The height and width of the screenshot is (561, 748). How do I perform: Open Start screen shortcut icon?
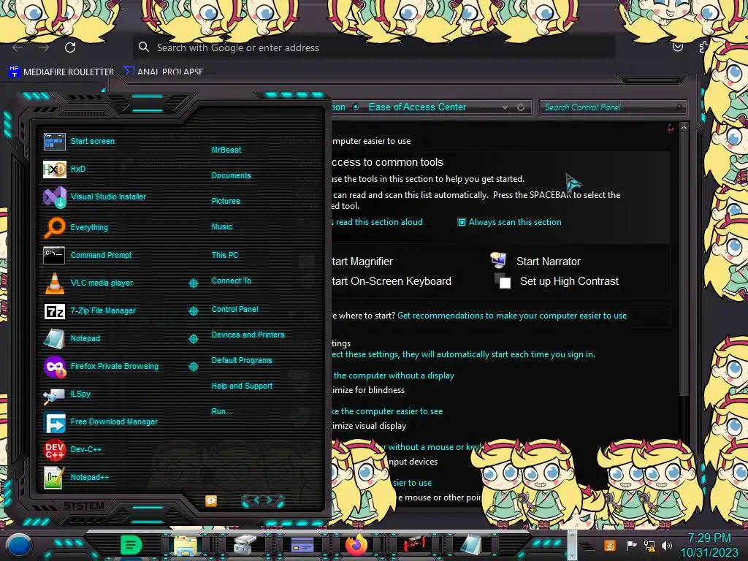coord(54,141)
